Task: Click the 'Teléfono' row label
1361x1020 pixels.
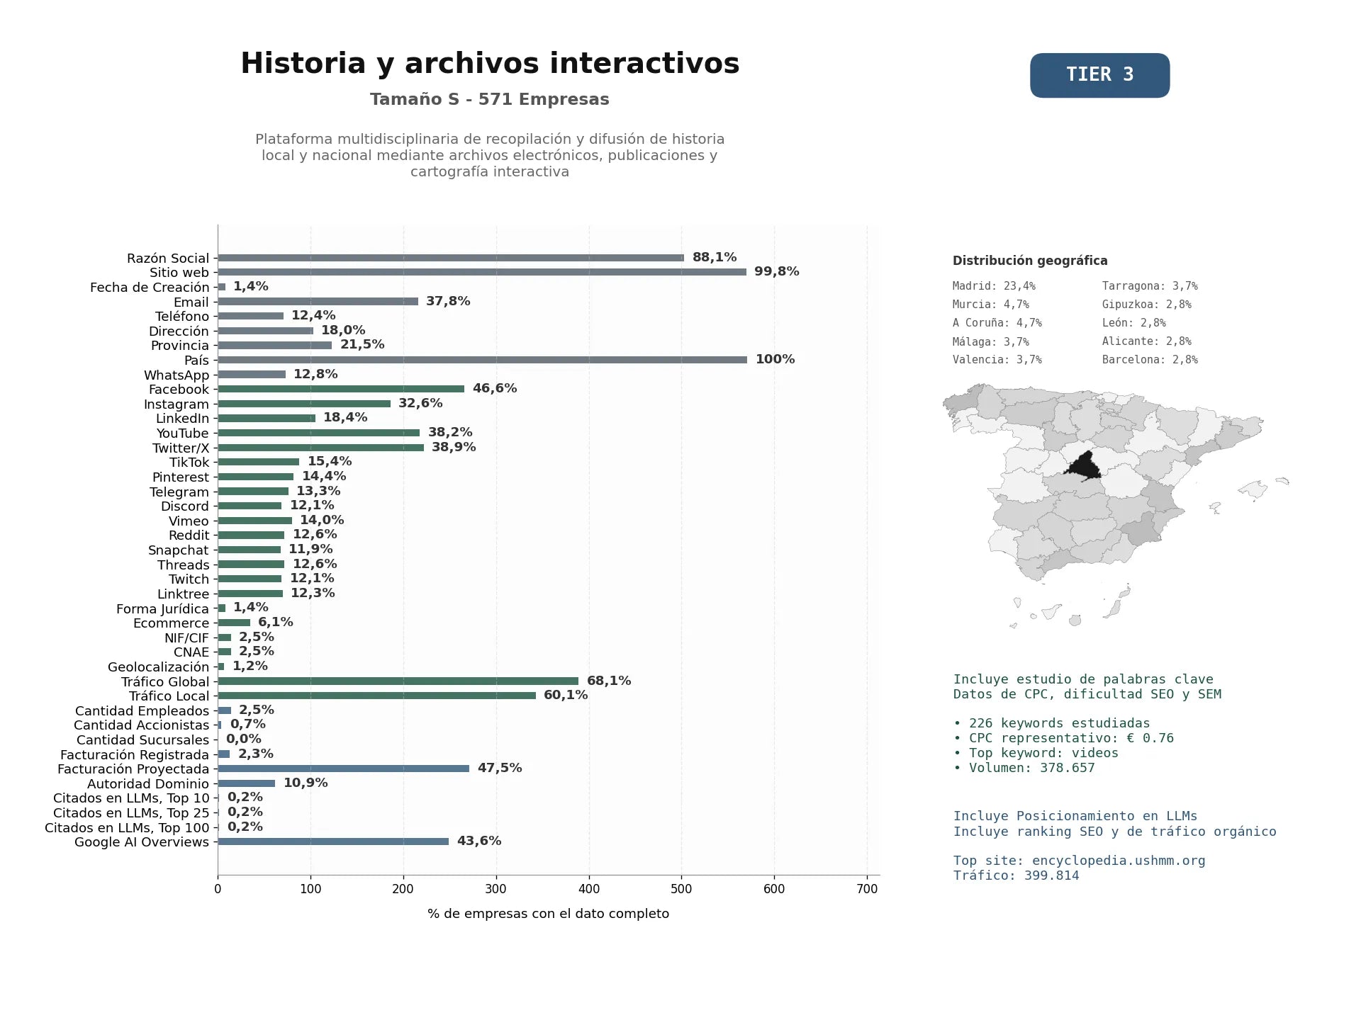Action: (182, 317)
